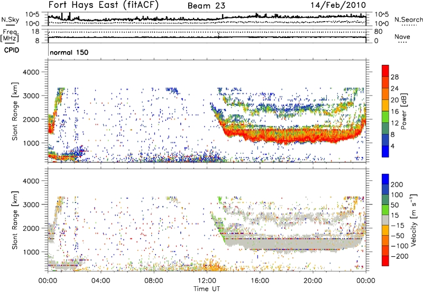Screen dimensions: 423x292
Task: Click the '20:00' time axis label
Action: click(312, 281)
